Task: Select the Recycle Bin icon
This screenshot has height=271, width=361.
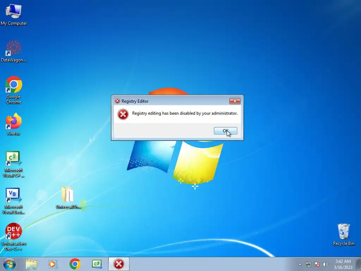Action: pos(343,234)
